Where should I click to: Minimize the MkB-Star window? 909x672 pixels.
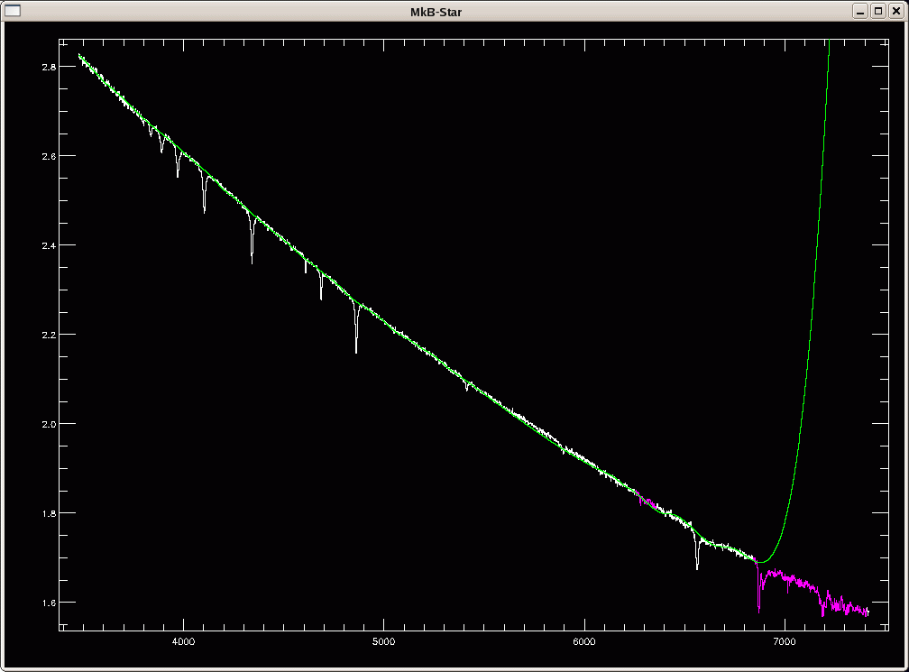pos(861,10)
